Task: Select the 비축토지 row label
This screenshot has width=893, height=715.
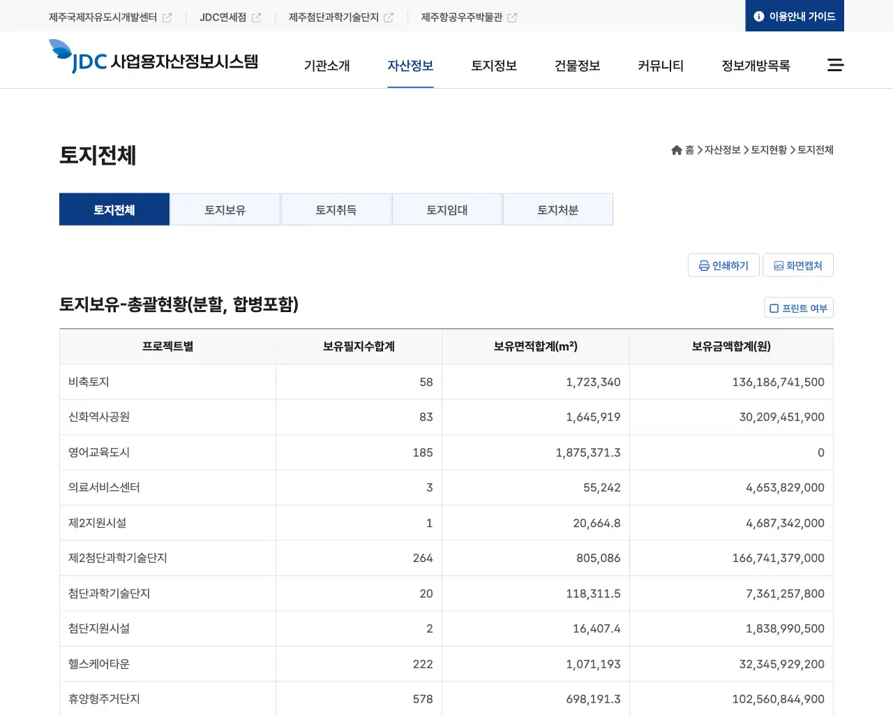Action: (x=89, y=382)
